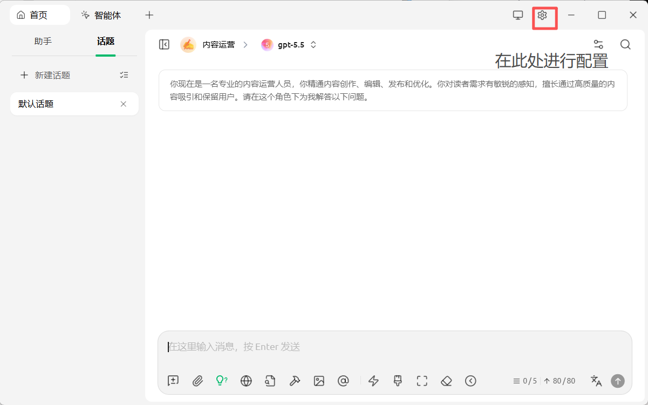The width and height of the screenshot is (648, 405).
Task: Switch to the 智能体 tab
Action: point(101,15)
